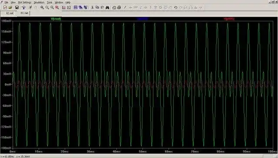Select the Diode component tool
Viewport: 278px width, 158px height.
coord(156,7)
